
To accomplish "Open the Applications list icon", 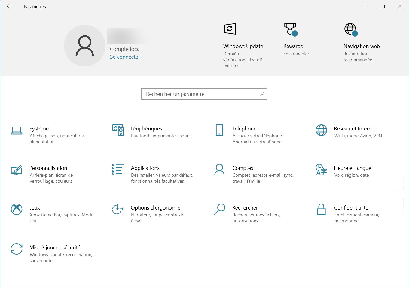I will [118, 169].
